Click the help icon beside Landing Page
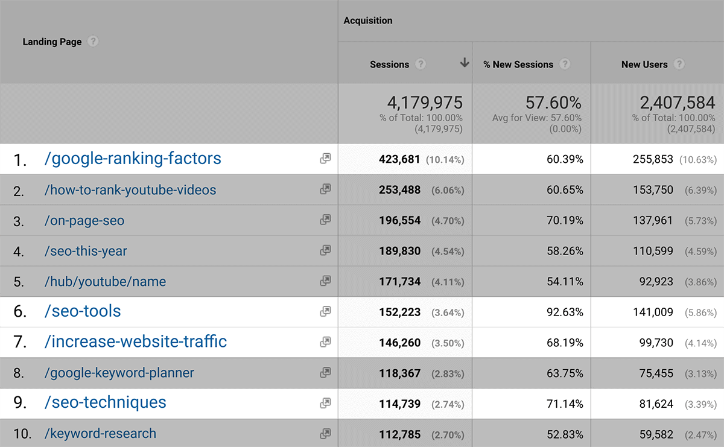724x447 pixels. 94,42
